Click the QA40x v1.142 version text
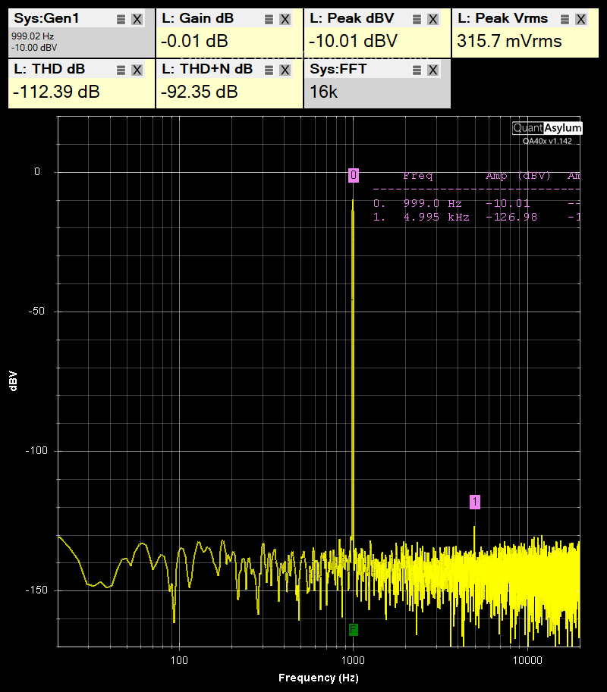The height and width of the screenshot is (692, 607). pos(547,141)
